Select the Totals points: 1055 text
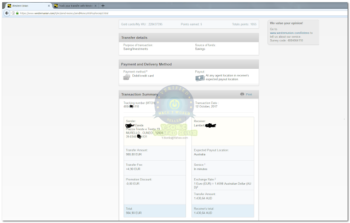Image resolution: width=350 pixels, height=223 pixels. click(244, 24)
